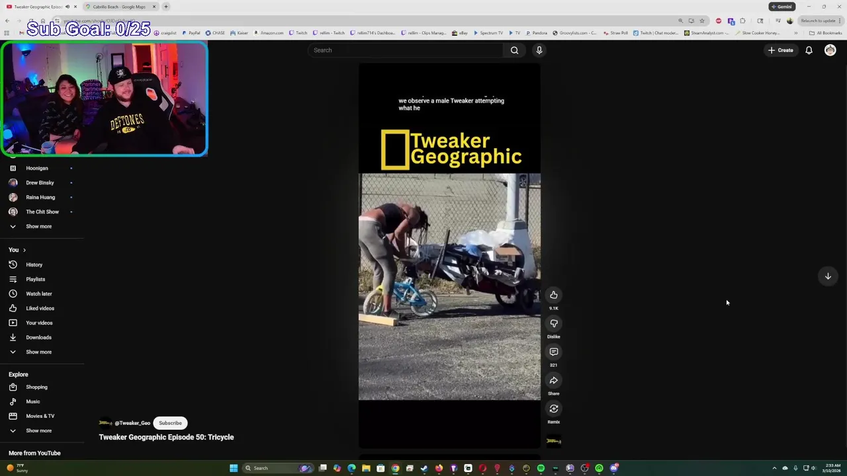
Task: Dislike the short video
Action: click(x=554, y=323)
